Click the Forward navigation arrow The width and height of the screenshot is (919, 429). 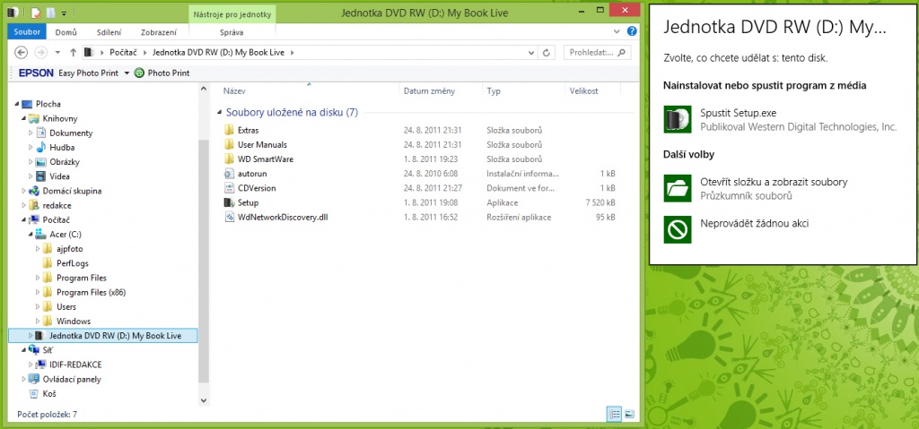point(40,53)
